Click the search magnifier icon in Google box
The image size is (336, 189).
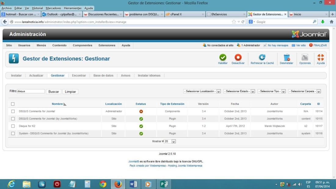point(314,22)
